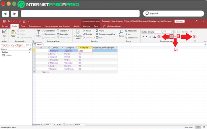Open the Ver view icon
The image size is (207, 129).
click(4, 32)
